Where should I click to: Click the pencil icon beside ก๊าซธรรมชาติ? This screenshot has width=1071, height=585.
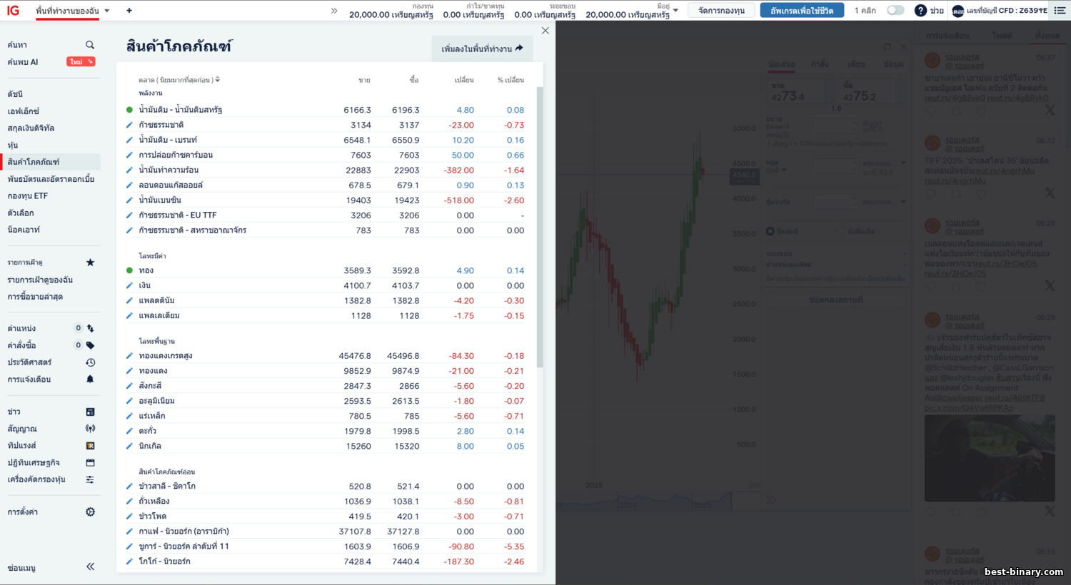[129, 125]
